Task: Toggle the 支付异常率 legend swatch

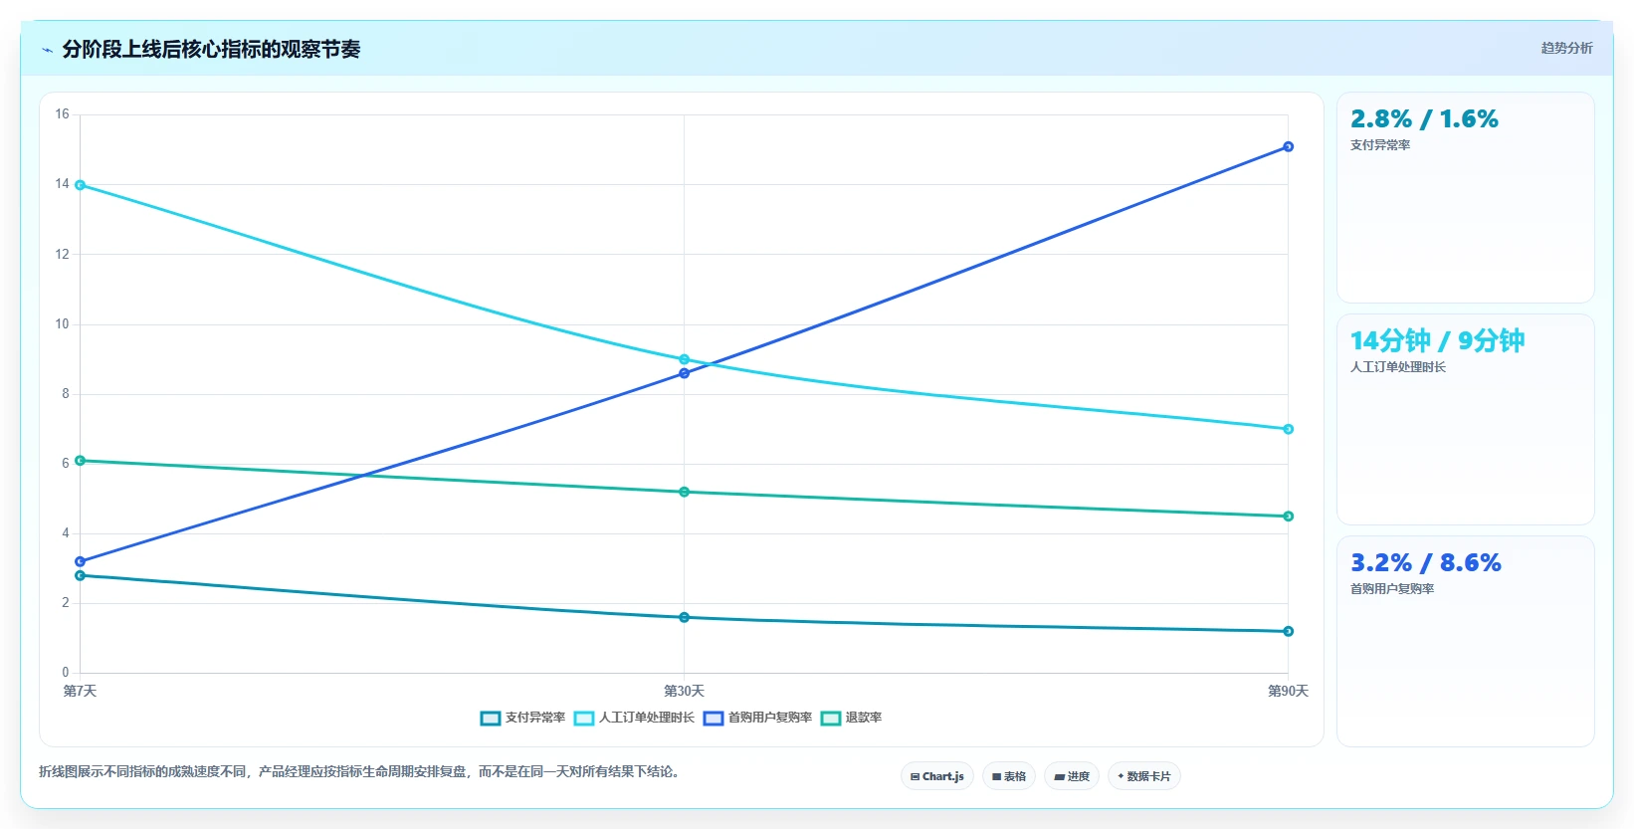Action: tap(491, 719)
